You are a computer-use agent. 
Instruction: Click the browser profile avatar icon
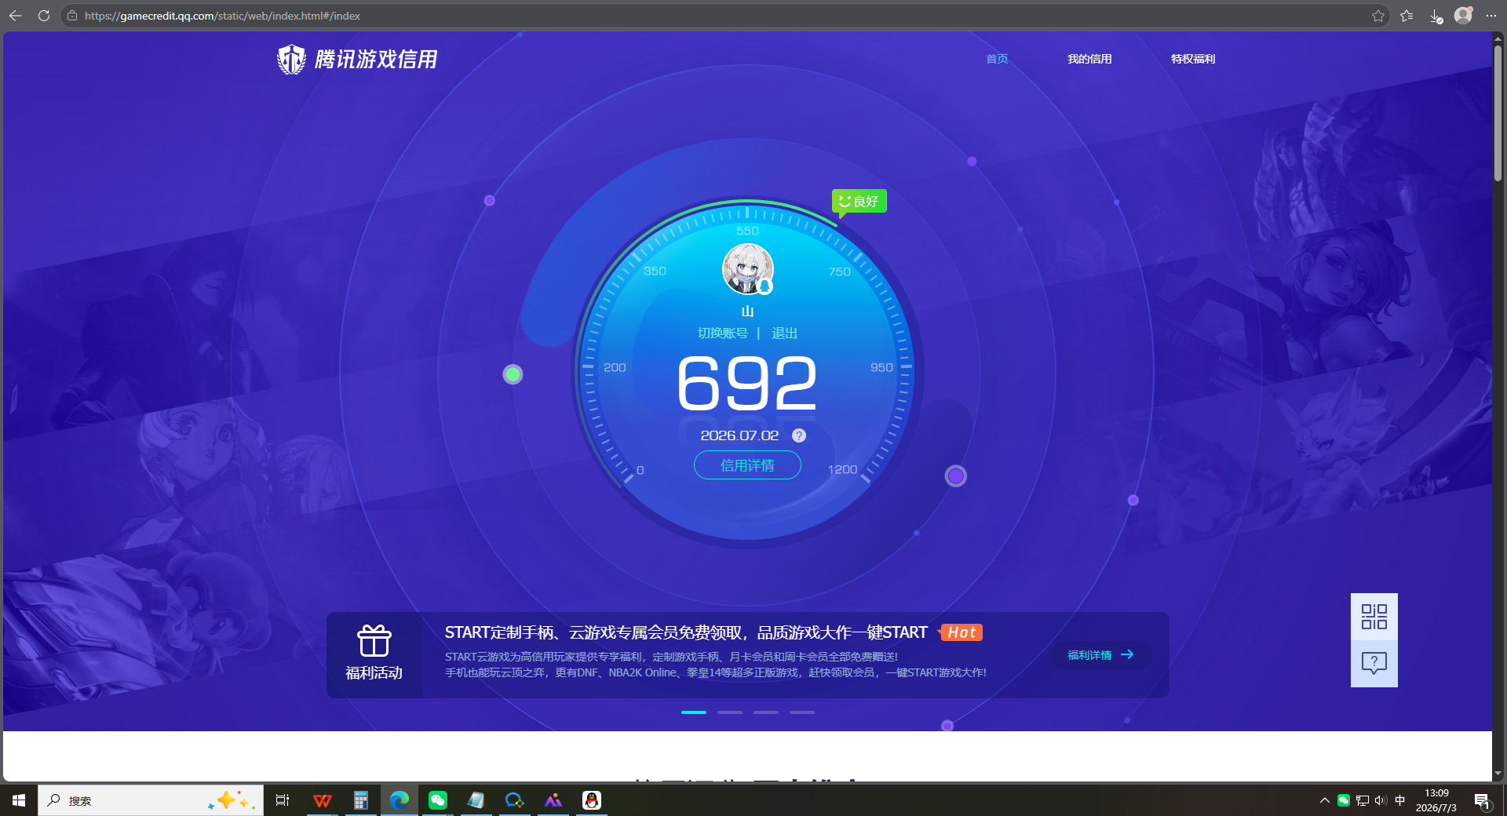click(x=1463, y=16)
